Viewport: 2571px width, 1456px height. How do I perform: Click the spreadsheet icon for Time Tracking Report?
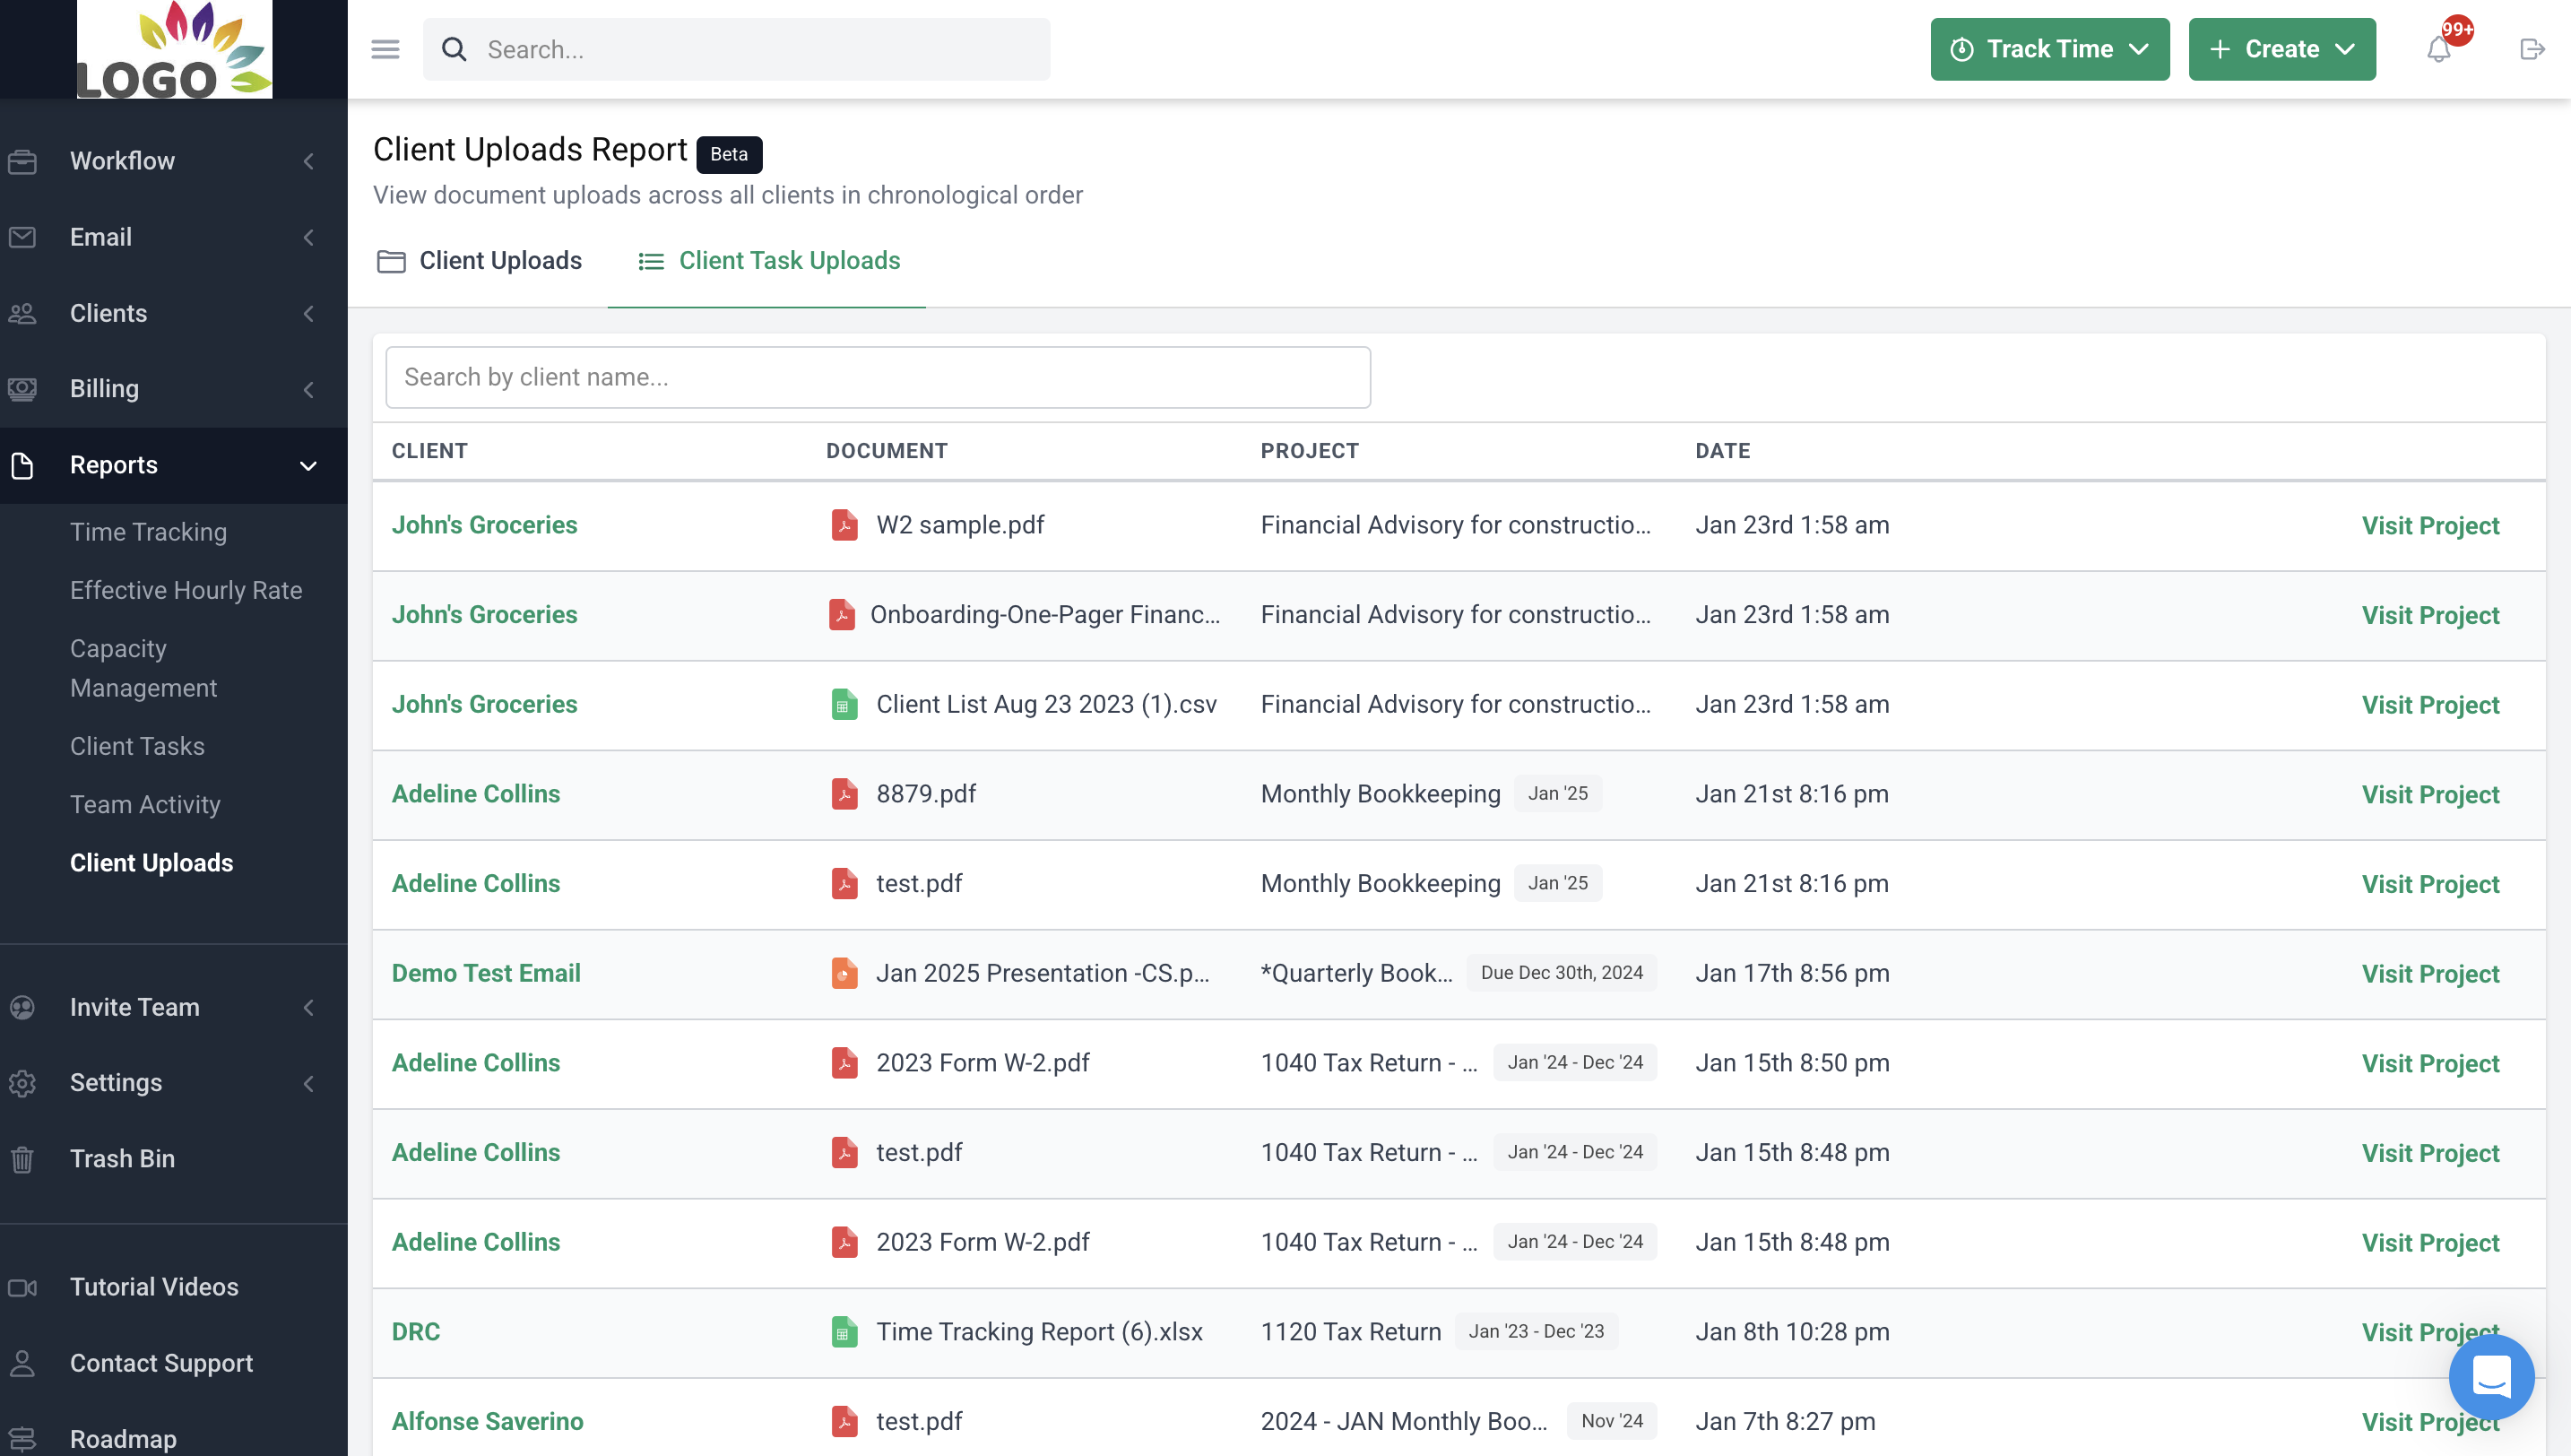coord(844,1332)
